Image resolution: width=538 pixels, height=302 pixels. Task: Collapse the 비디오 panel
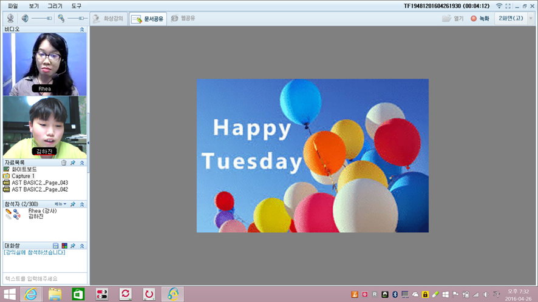point(82,29)
